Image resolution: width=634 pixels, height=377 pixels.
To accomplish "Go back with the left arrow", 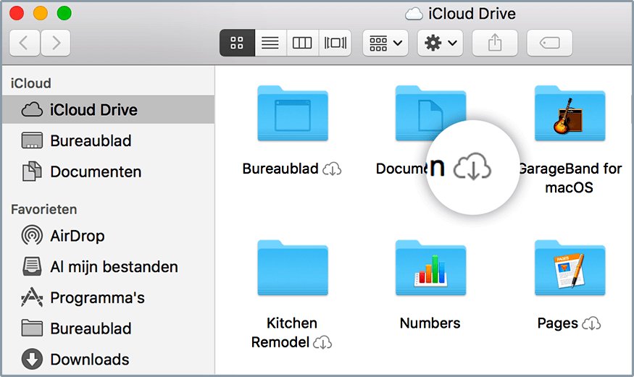I will coord(24,43).
